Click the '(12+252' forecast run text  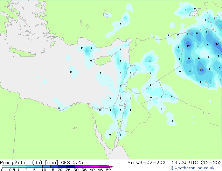coord(211,163)
